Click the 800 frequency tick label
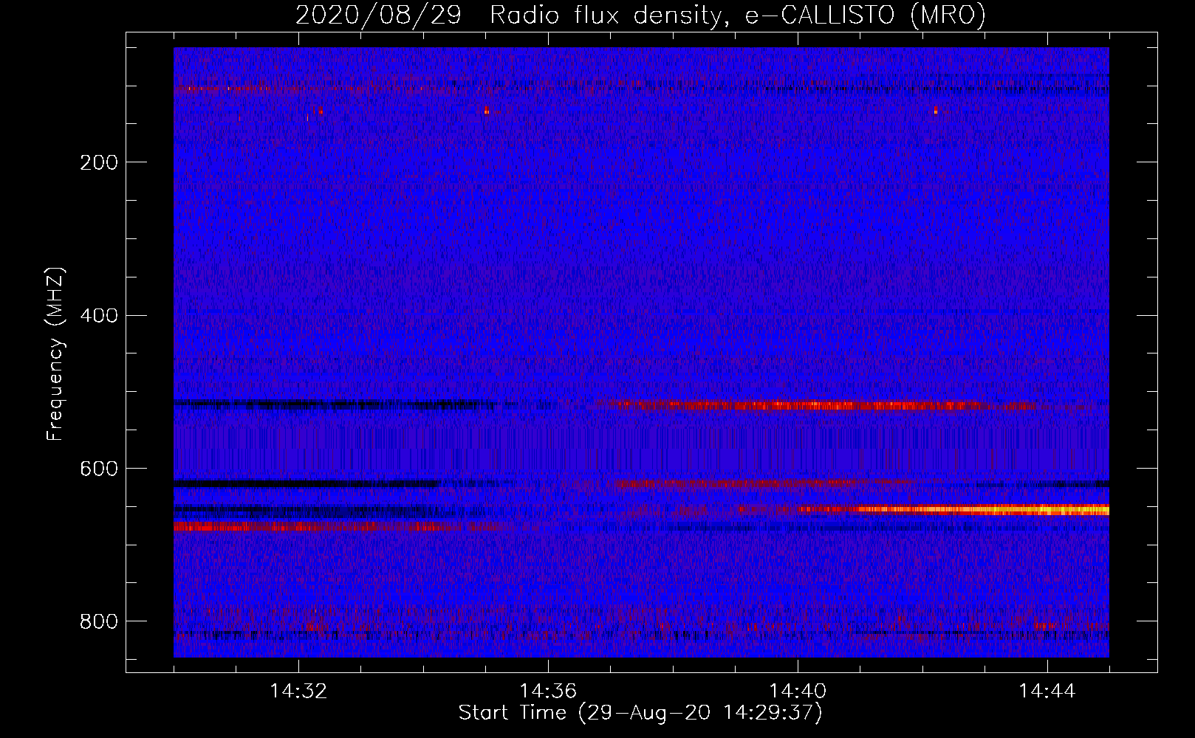Viewport: 1195px width, 738px height. (x=99, y=621)
